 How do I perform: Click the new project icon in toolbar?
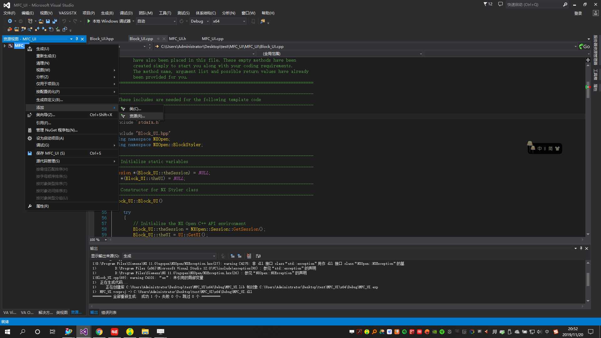(x=30, y=21)
